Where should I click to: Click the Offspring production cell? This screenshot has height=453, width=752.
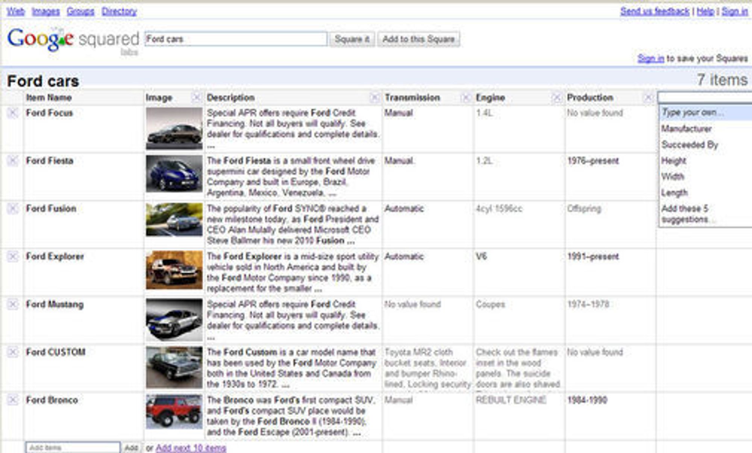[584, 208]
